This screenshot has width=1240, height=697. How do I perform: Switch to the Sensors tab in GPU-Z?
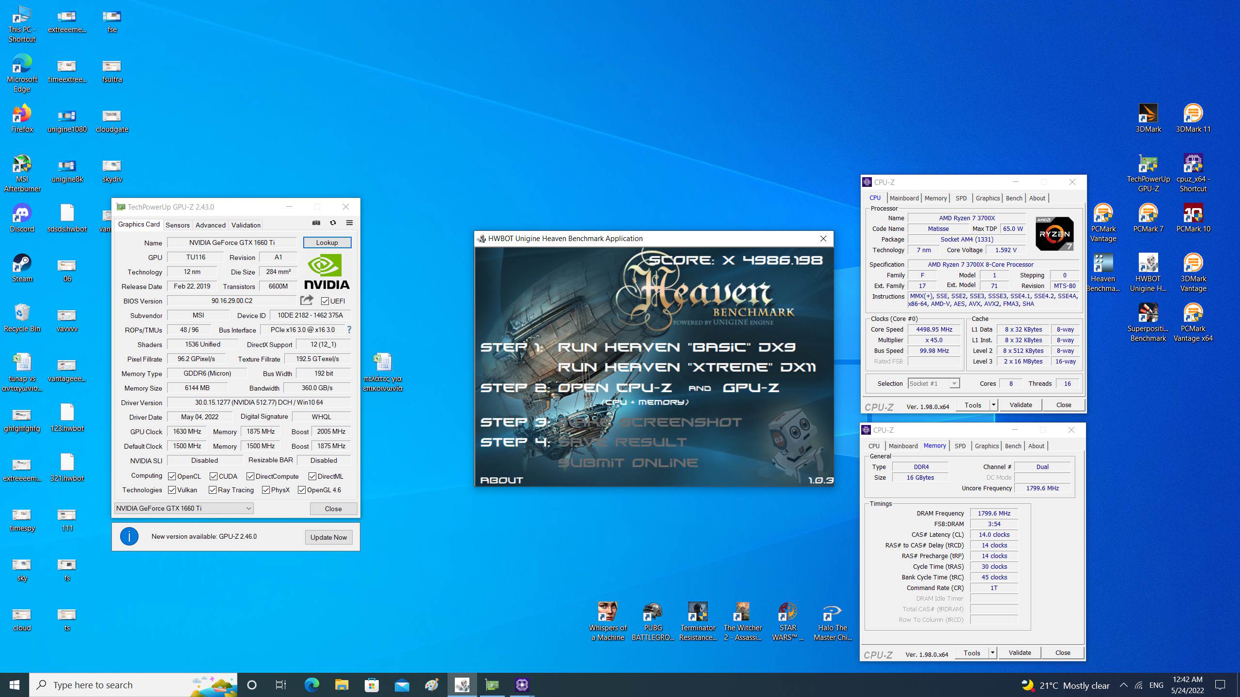tap(177, 225)
